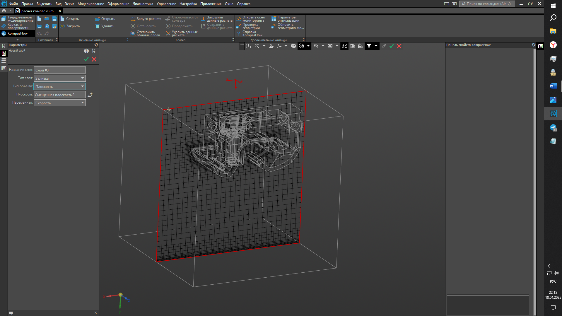Screen dimensions: 562x316
Task: Expand the Тип слоя dropdown
Action: point(83,78)
